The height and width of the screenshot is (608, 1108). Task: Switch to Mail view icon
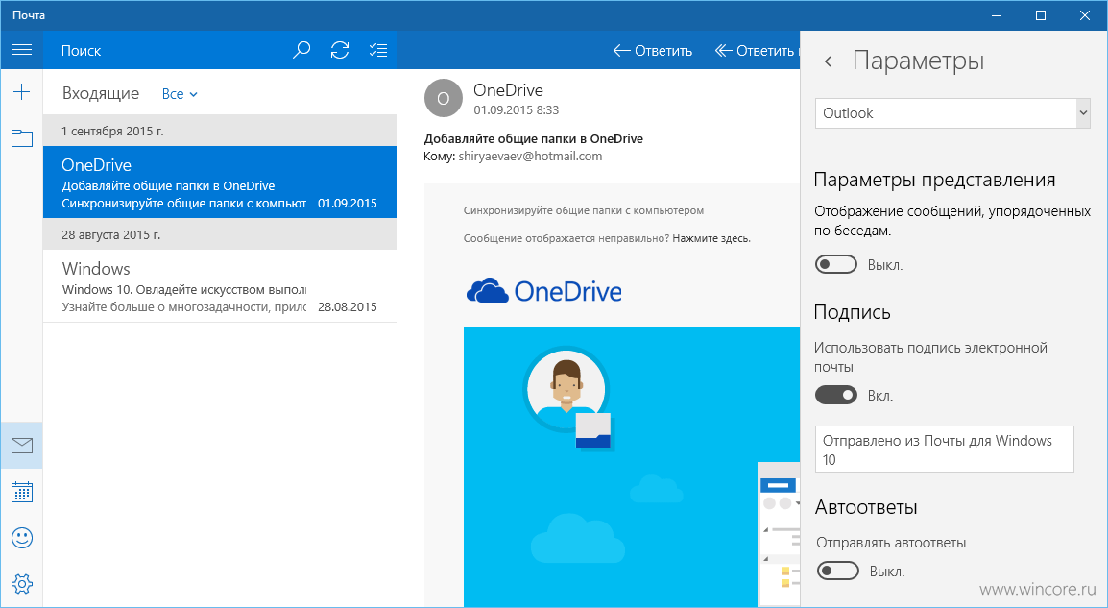pyautogui.click(x=22, y=446)
